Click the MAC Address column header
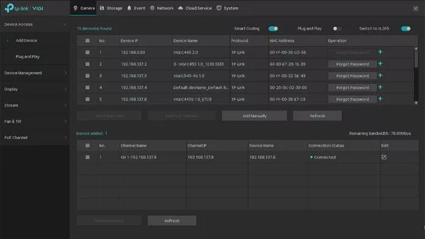Screen dimensions: 425x239 (x=282, y=41)
